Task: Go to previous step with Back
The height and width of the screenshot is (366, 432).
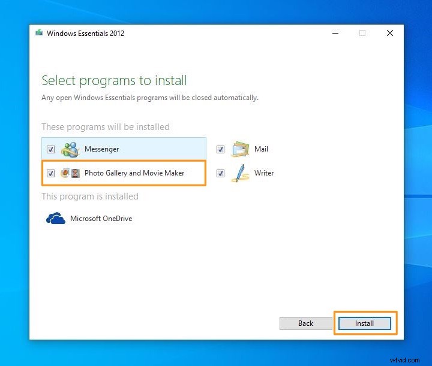Action: click(x=305, y=323)
